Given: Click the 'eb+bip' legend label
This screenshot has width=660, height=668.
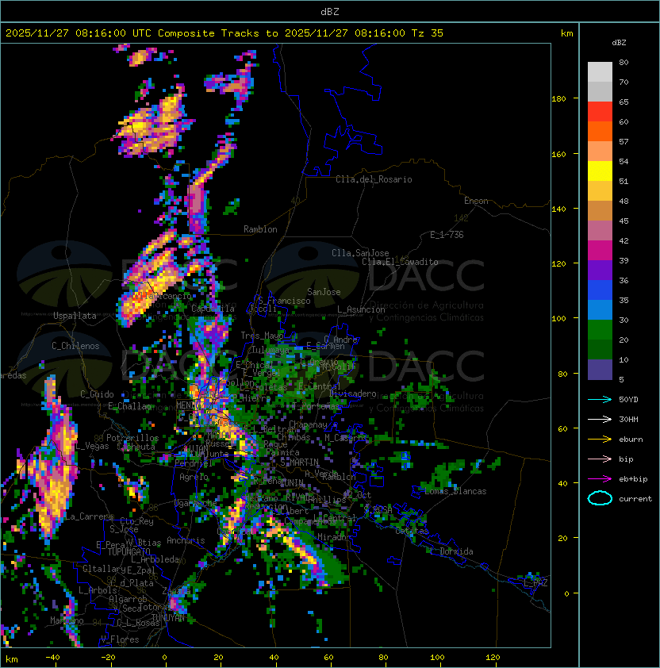Looking at the screenshot, I should point(633,479).
